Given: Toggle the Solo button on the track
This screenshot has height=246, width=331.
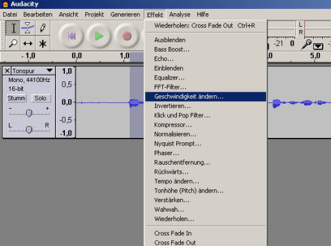Looking at the screenshot, I should (x=41, y=99).
